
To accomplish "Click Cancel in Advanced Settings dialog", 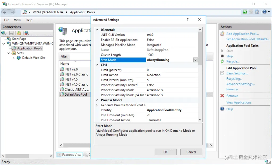I will coord(191,152).
